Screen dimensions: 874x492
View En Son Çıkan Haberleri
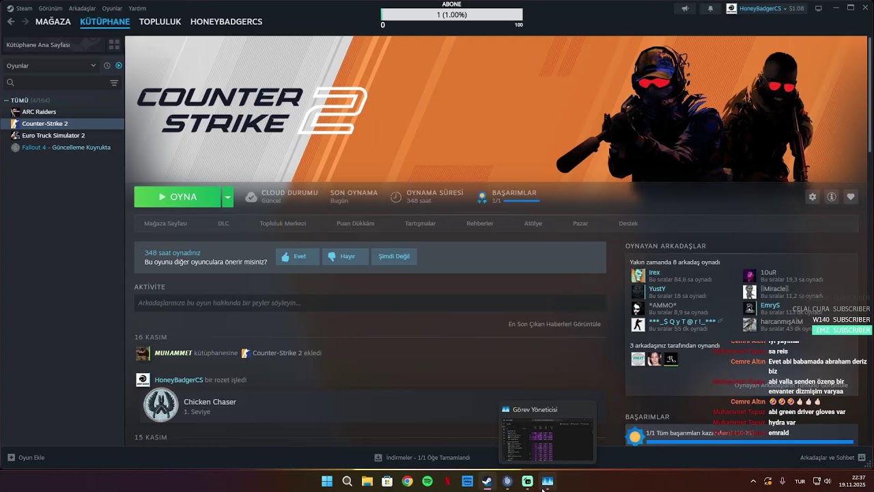click(554, 324)
